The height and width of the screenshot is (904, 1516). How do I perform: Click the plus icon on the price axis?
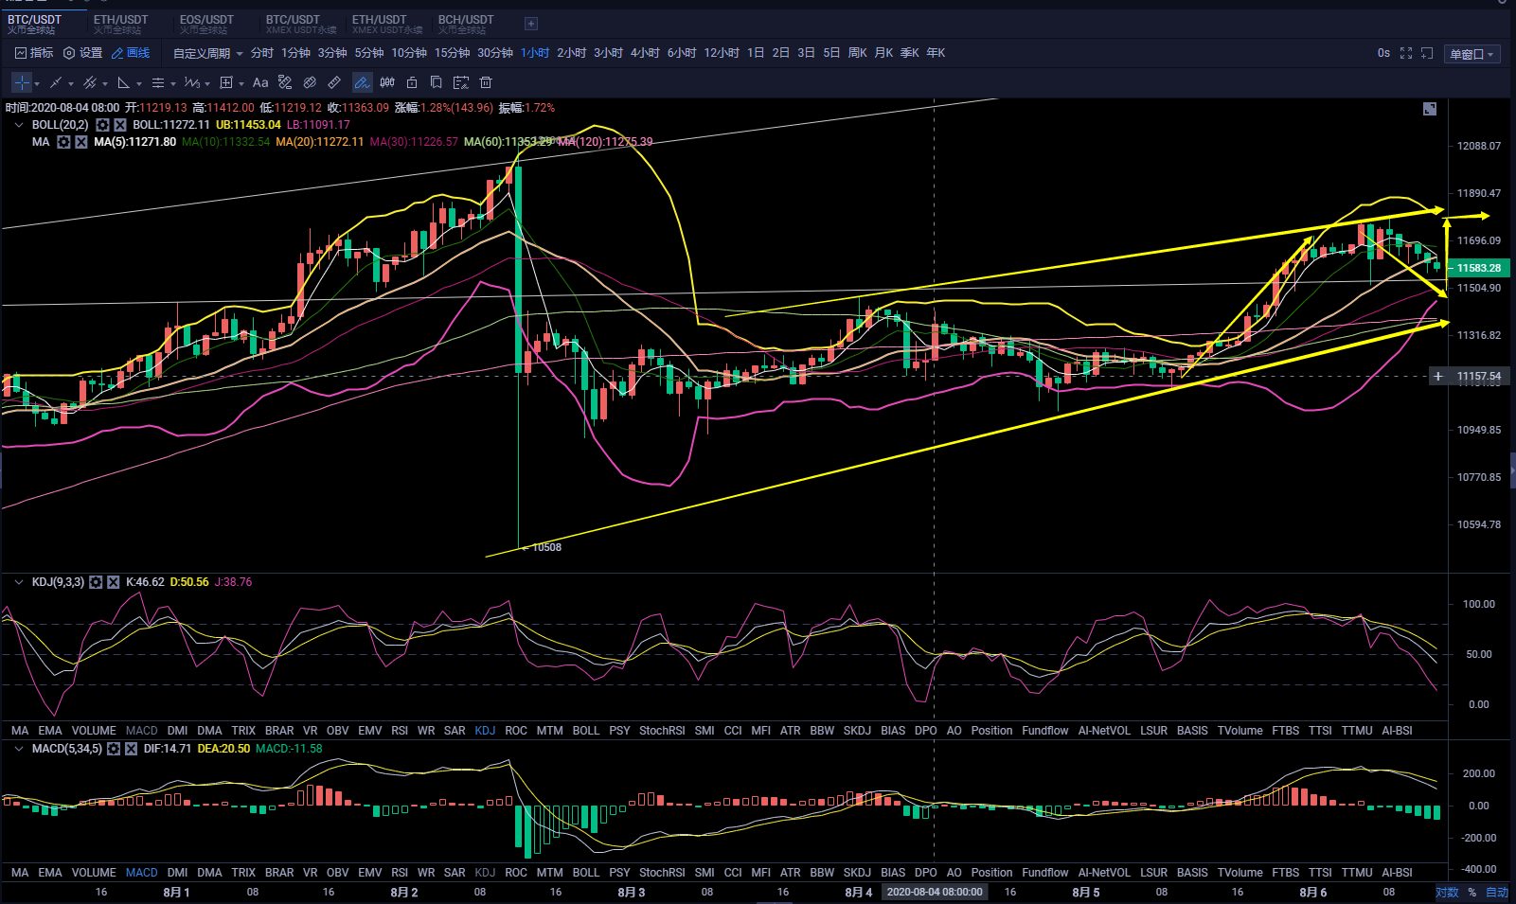1438,376
